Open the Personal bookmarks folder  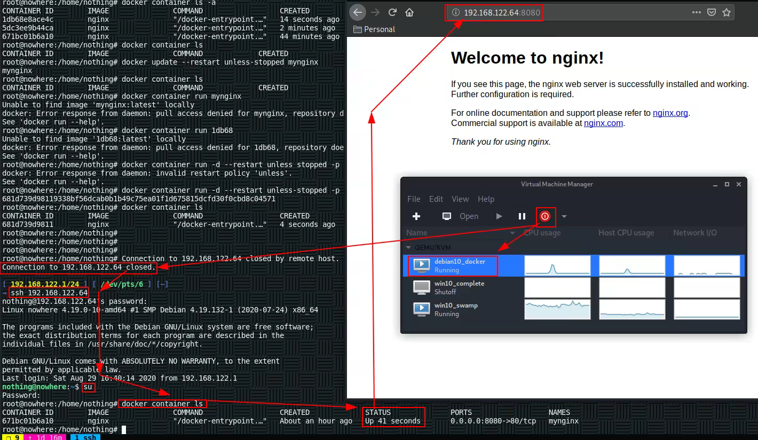pyautogui.click(x=374, y=29)
